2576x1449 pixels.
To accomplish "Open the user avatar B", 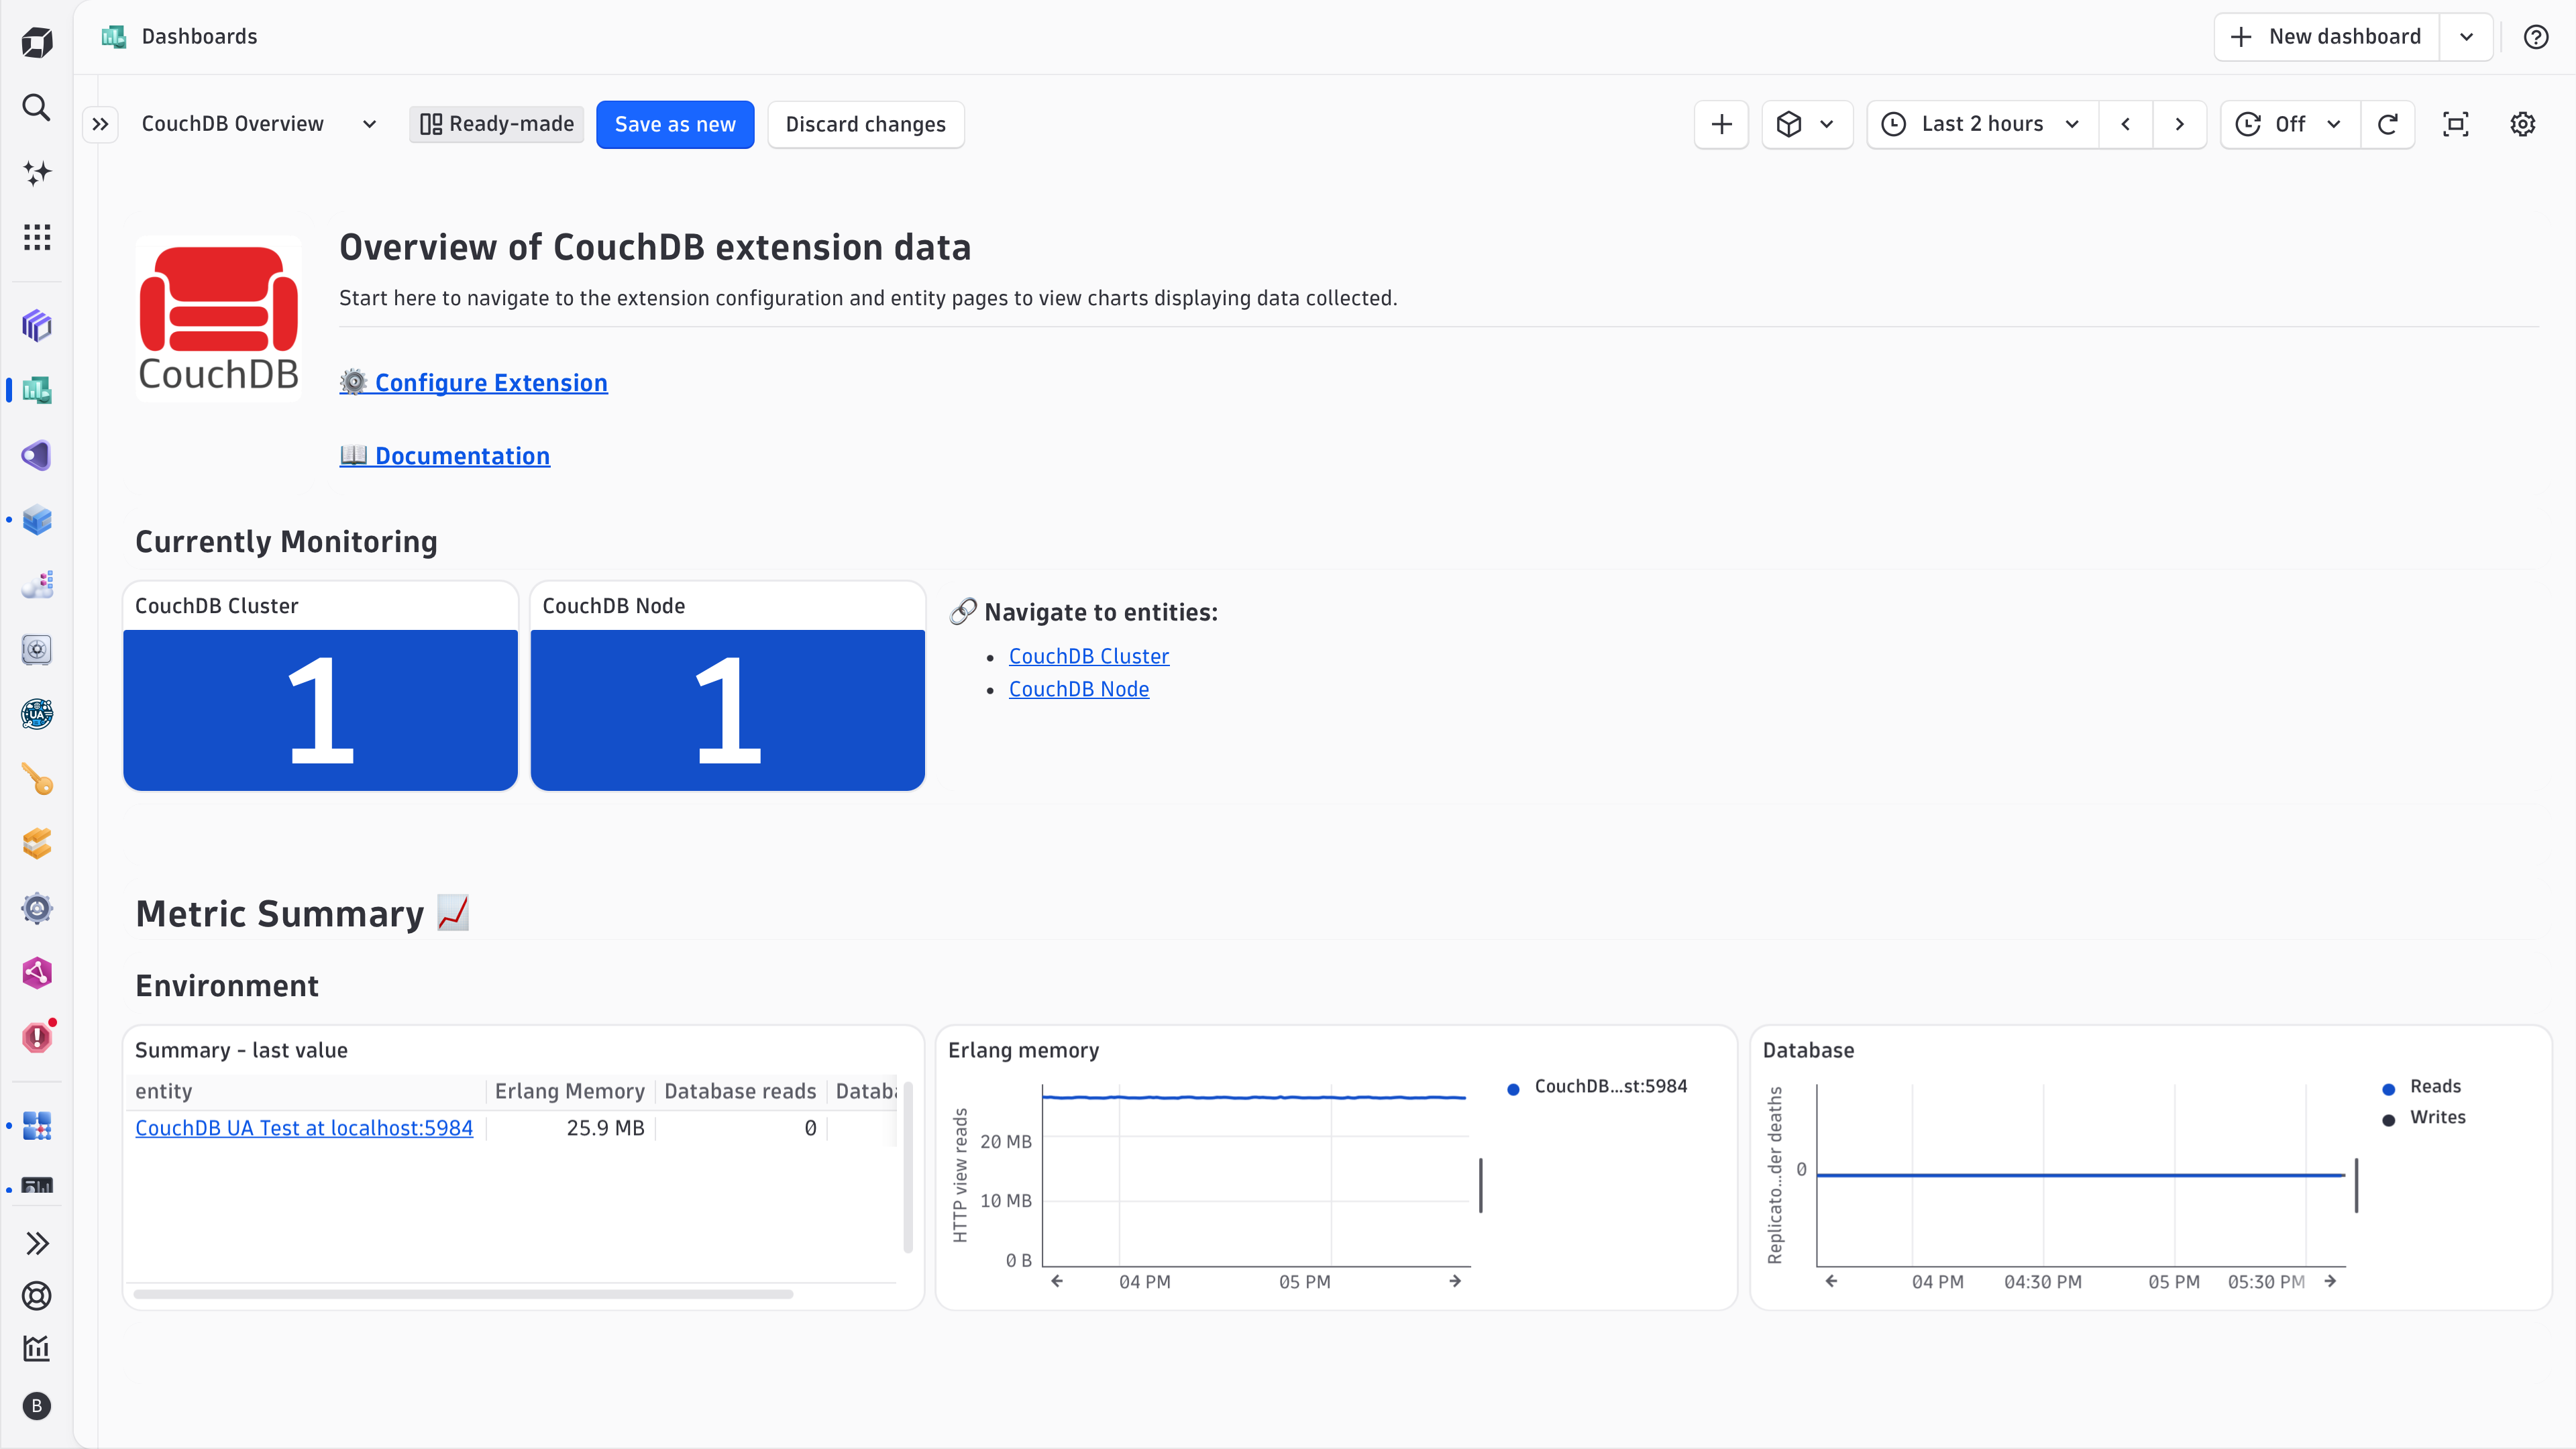I will 37,1406.
